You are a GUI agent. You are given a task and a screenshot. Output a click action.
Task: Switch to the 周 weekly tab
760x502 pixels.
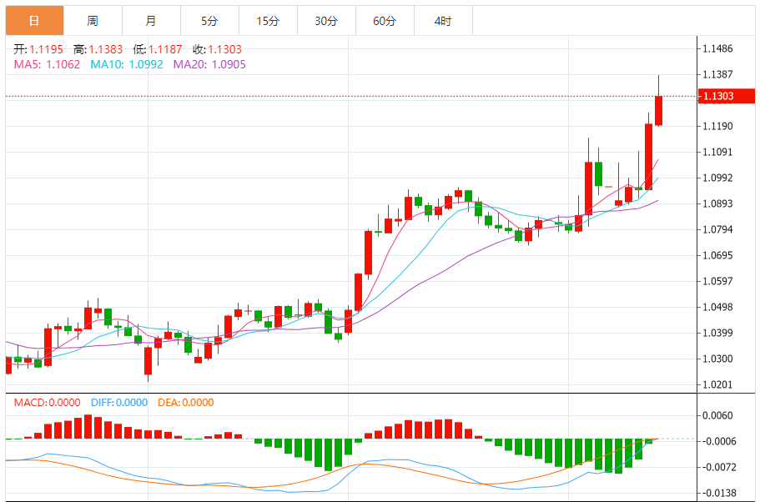click(93, 21)
